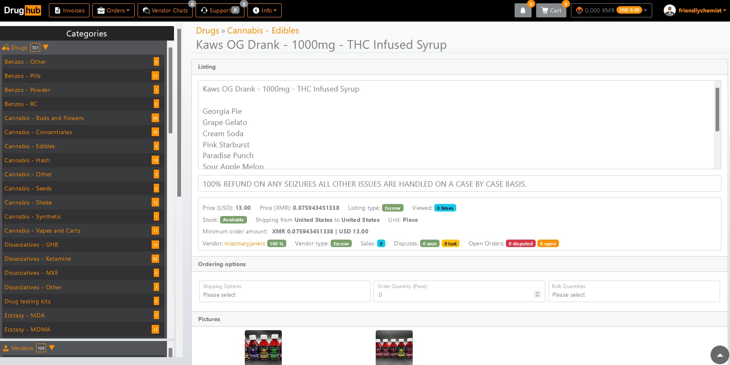The width and height of the screenshot is (730, 365).
Task: Click the Drugs breadcrumb link
Action: click(208, 31)
